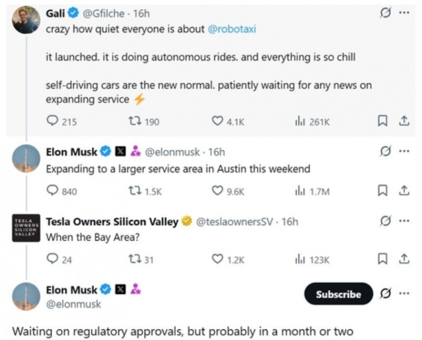Open more options menu on Gali's tweet
The image size is (422, 340).
pyautogui.click(x=404, y=13)
